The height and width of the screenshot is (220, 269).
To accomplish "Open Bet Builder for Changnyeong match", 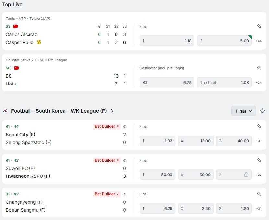I will (107, 194).
